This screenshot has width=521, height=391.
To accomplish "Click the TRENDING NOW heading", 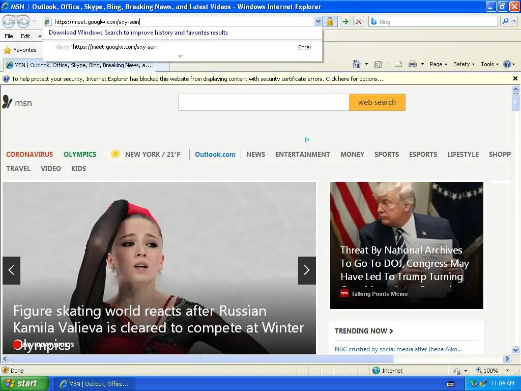I will pyautogui.click(x=364, y=331).
